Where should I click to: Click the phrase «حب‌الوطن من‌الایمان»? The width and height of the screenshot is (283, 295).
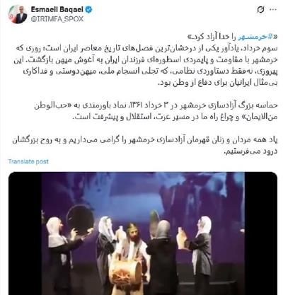[x=156, y=111]
